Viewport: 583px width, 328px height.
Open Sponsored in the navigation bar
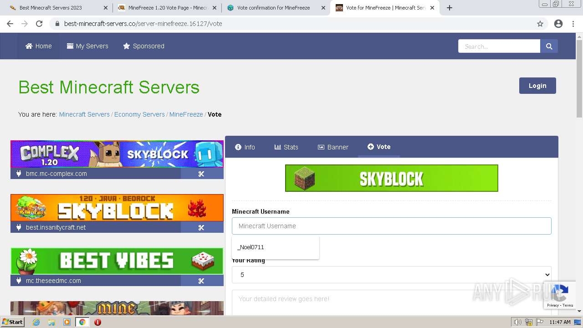[x=144, y=46]
